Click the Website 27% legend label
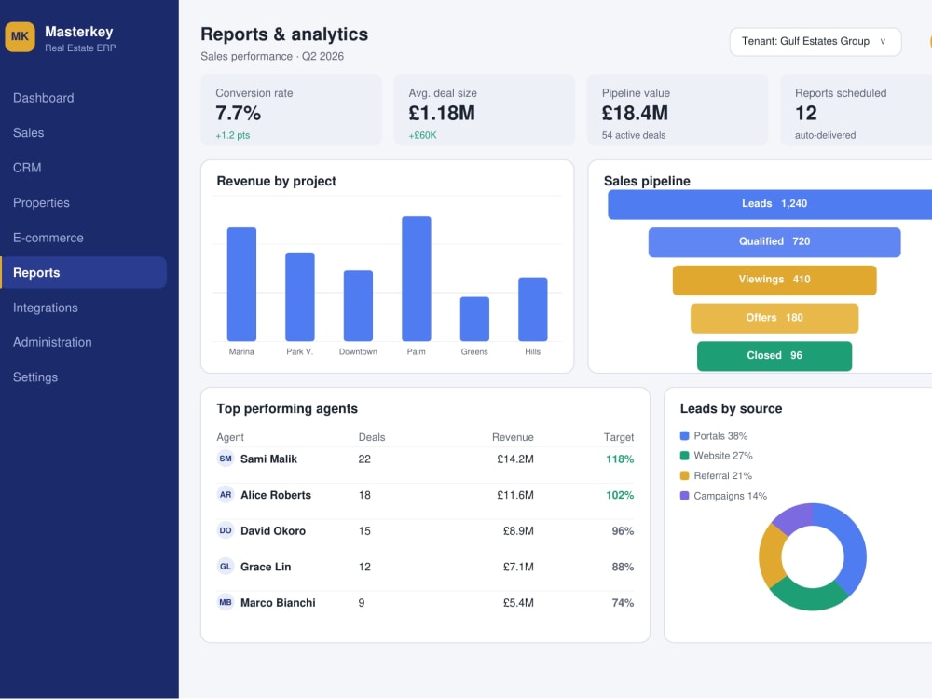This screenshot has height=699, width=932. point(723,456)
